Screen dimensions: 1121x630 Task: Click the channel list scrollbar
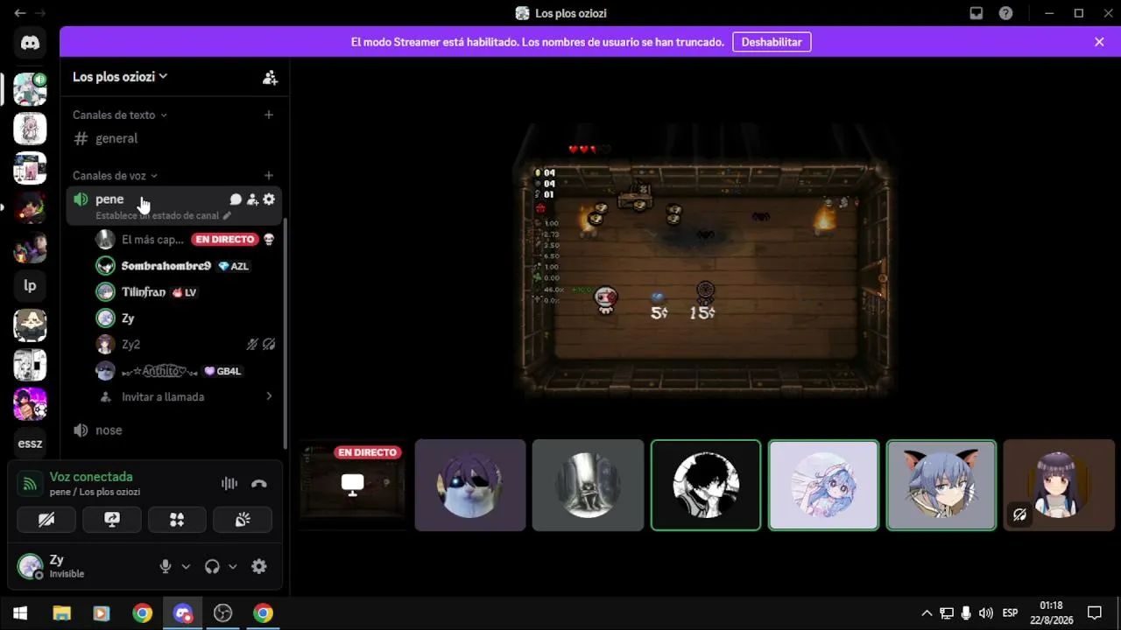(x=286, y=332)
